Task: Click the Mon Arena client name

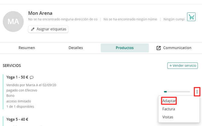Action: click(40, 13)
